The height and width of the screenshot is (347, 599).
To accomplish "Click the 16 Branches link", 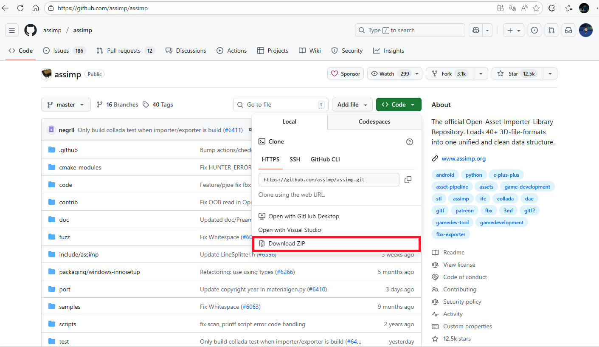I will pyautogui.click(x=118, y=104).
